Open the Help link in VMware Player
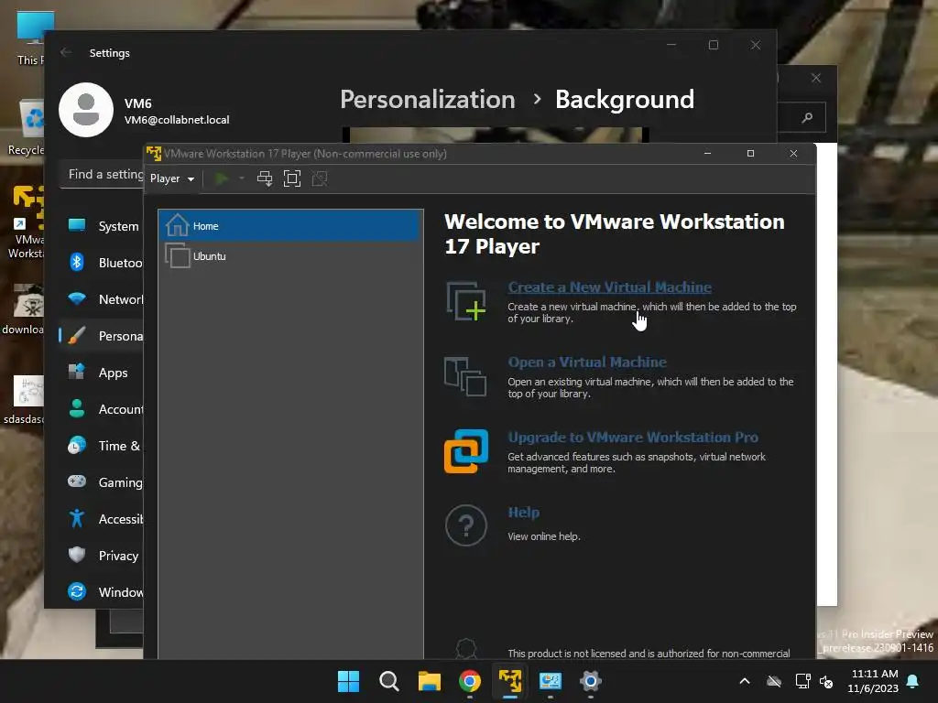Image resolution: width=938 pixels, height=703 pixels. (523, 513)
